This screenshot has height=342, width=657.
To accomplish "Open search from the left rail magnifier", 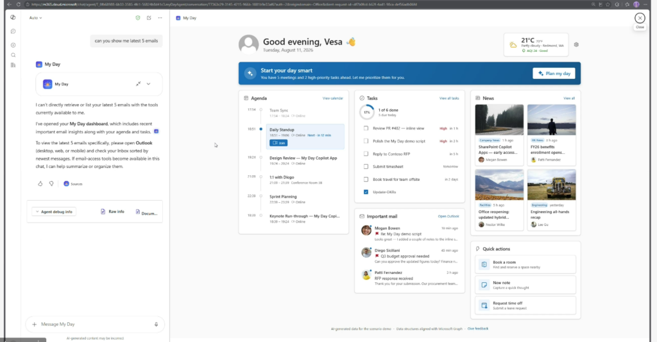I will pos(13,55).
